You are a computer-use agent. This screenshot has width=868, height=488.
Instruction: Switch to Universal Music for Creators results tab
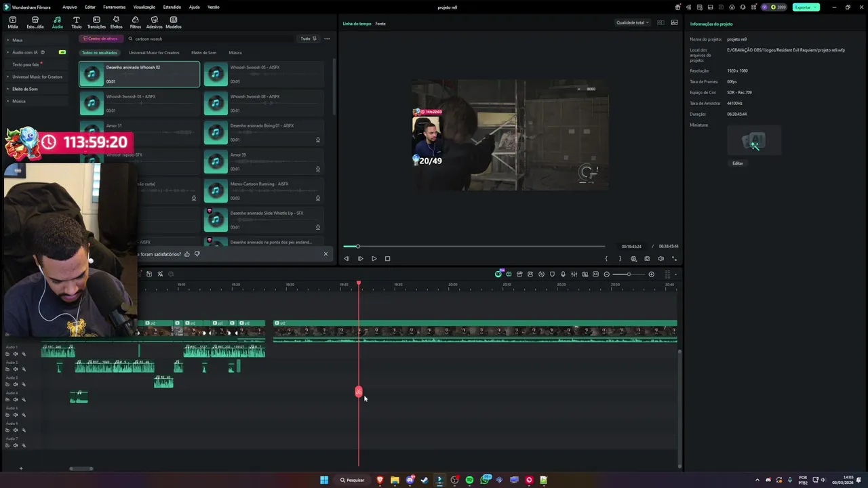click(x=154, y=53)
